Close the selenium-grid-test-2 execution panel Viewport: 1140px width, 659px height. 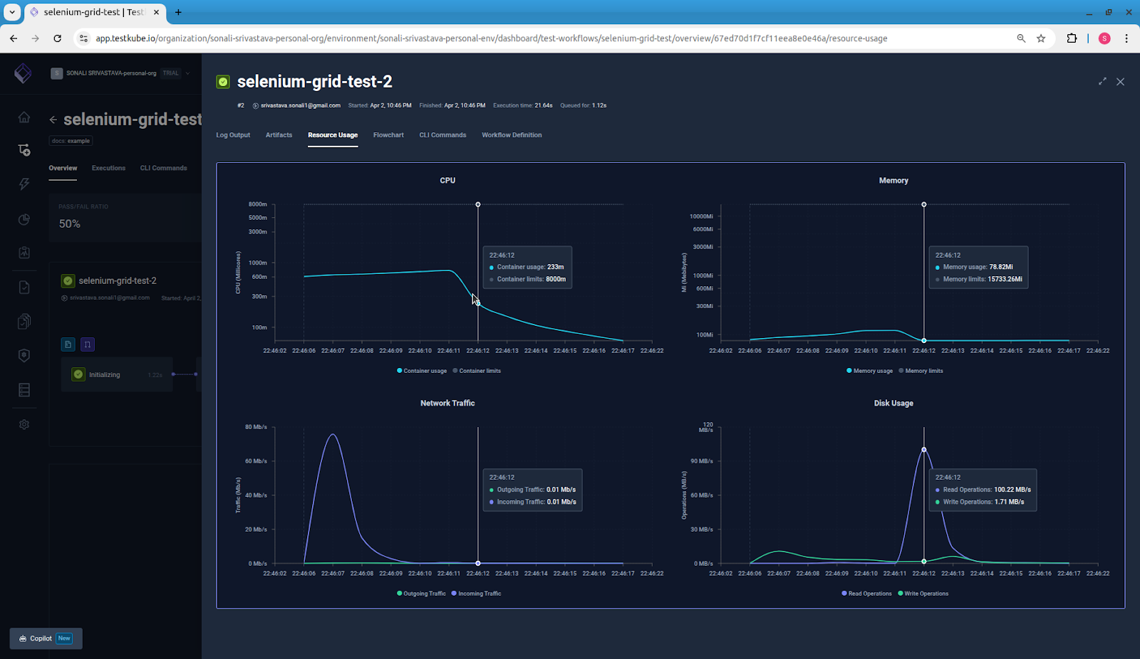coord(1120,81)
